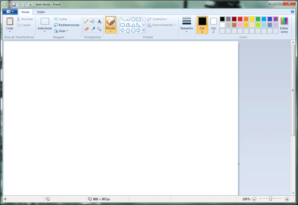Activate Cor 1 foreground color
Screen dimensions: 298x205
(202, 25)
